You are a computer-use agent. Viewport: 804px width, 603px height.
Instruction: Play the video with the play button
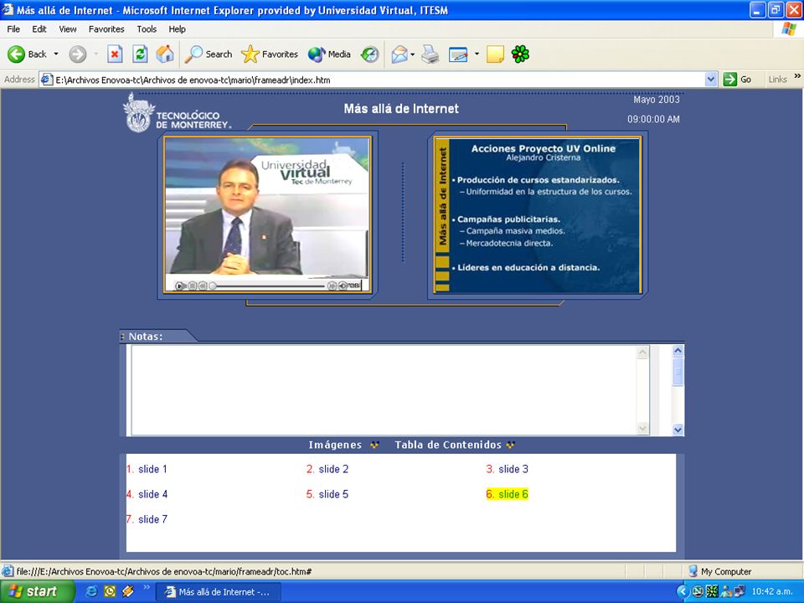(179, 286)
